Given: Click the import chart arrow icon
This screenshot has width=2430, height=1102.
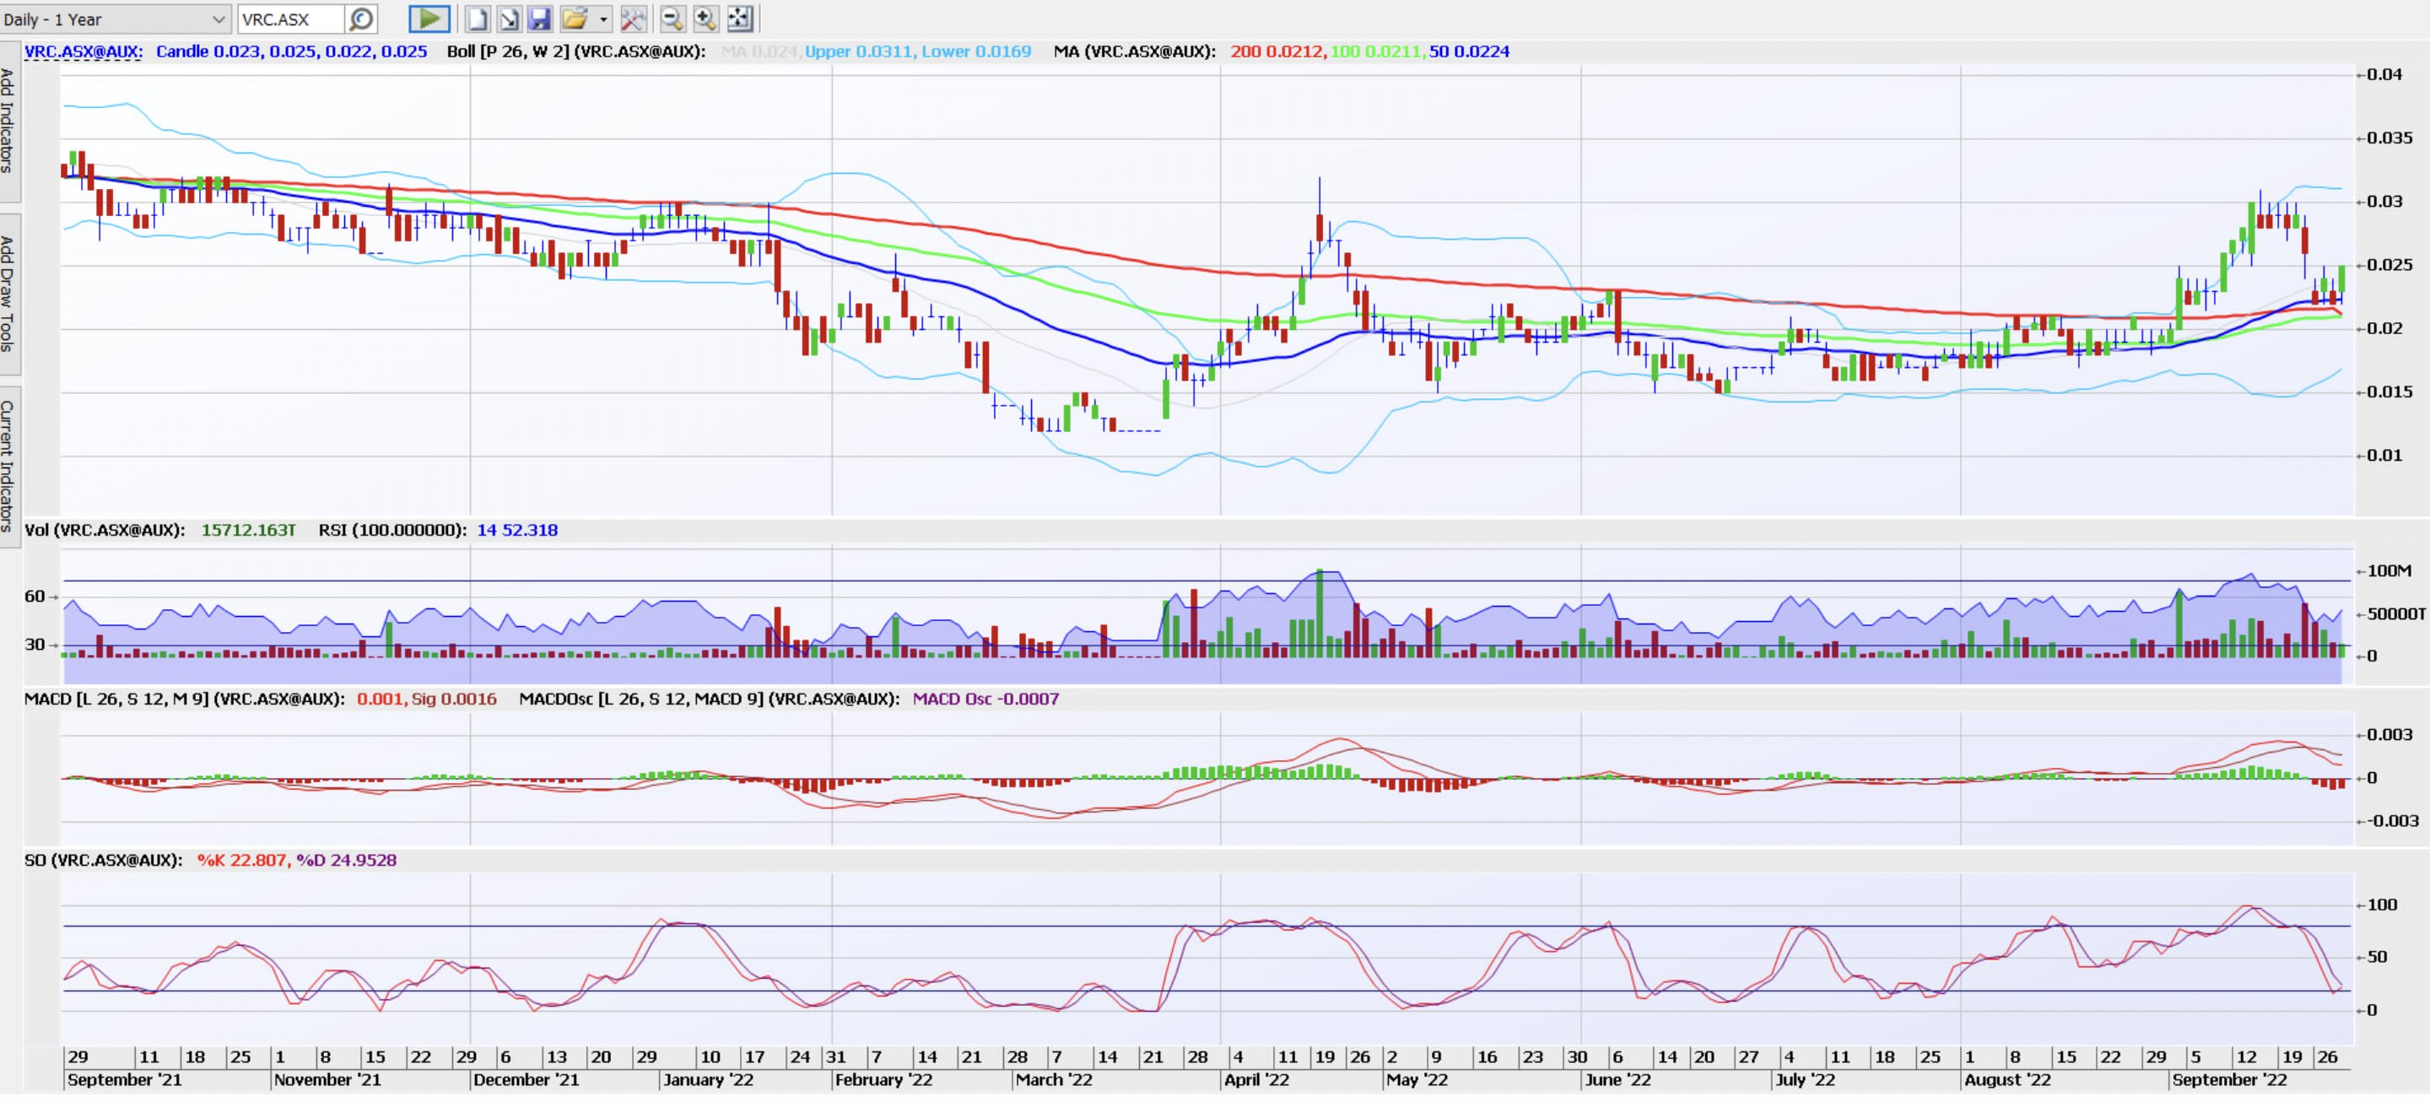Looking at the screenshot, I should (509, 19).
